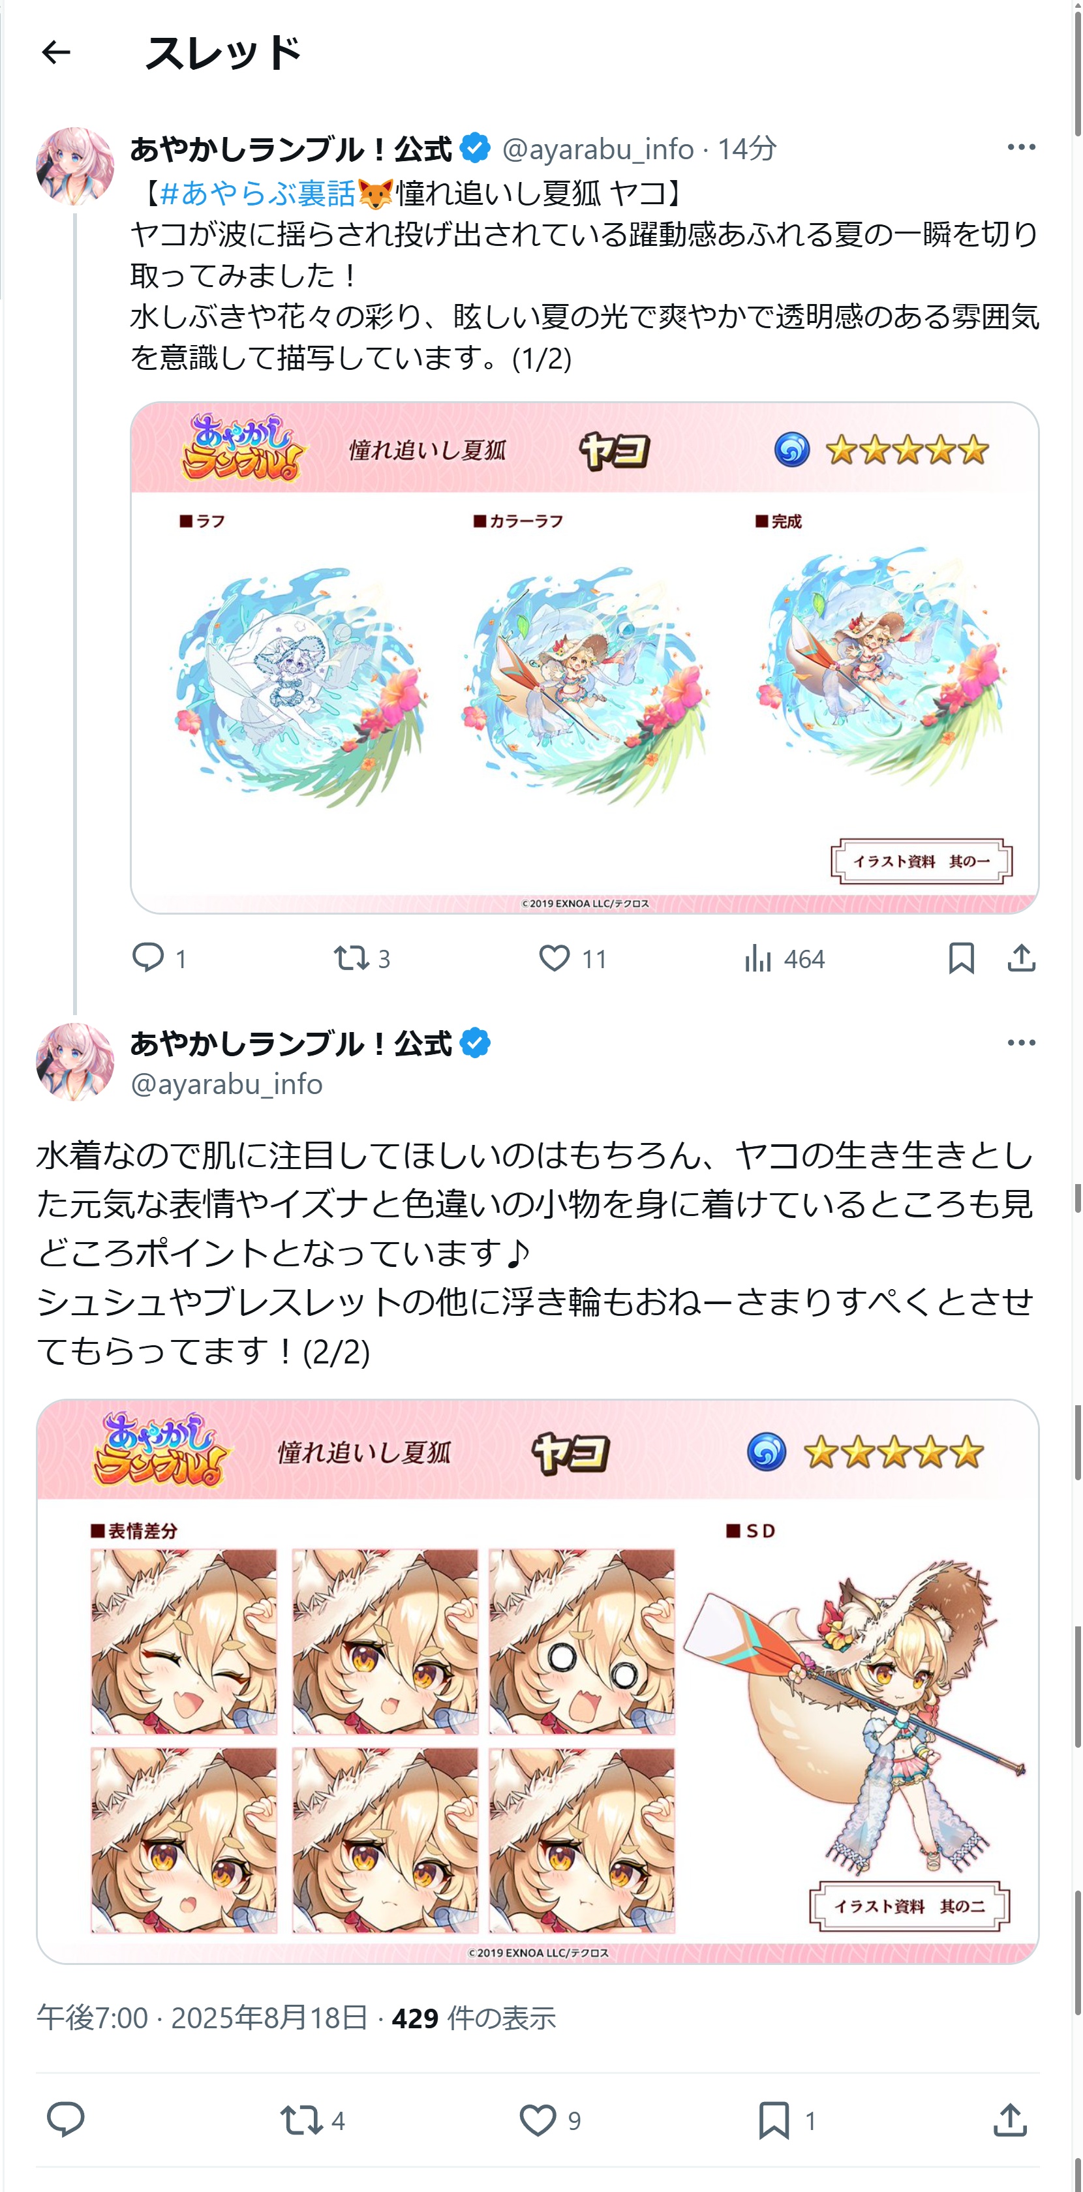Open the #あやらぶ裏話 hashtag link
Viewport: 1083px width, 2192px height.
[258, 193]
